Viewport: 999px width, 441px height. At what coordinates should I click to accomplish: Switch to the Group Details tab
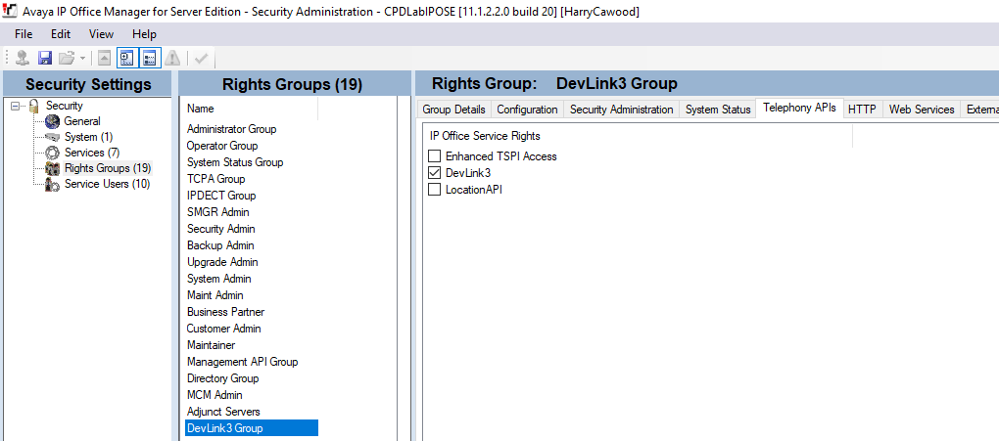[x=453, y=110]
